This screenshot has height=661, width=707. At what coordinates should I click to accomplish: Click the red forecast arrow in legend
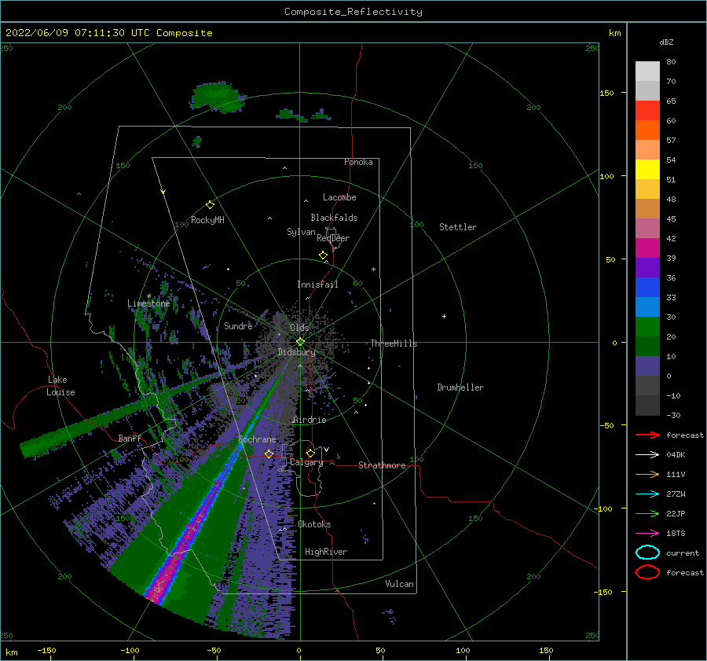click(647, 435)
